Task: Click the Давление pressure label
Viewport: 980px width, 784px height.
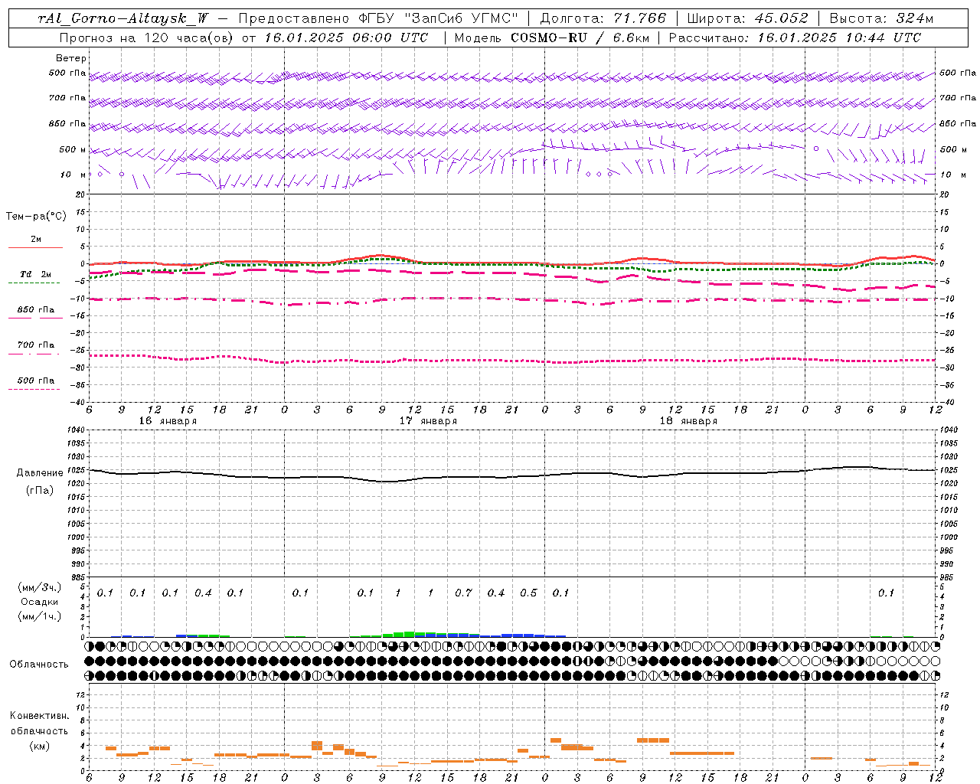Action: pyautogui.click(x=40, y=473)
